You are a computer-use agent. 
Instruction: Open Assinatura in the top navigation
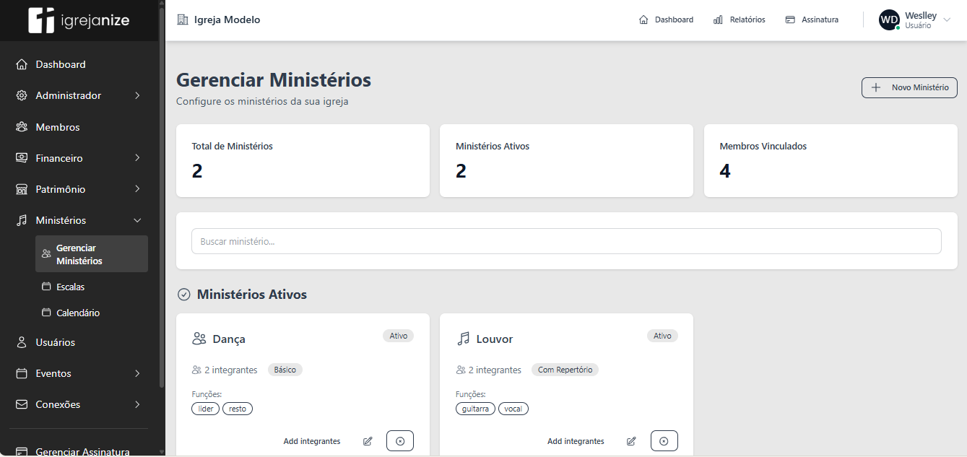[x=812, y=20]
